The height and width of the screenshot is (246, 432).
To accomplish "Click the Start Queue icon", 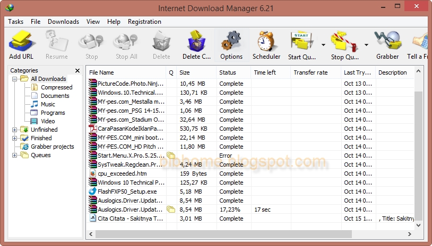I will tap(301, 42).
